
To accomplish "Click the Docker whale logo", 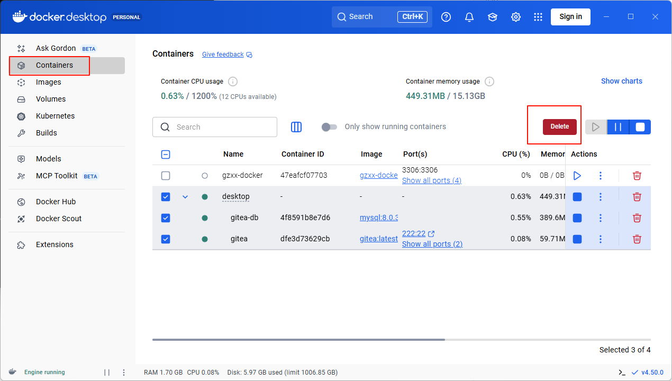I will [x=19, y=16].
